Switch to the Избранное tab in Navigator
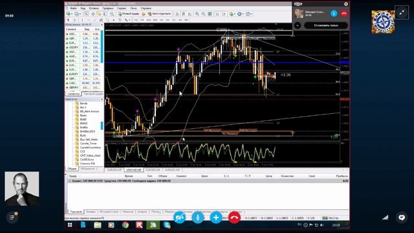The width and height of the screenshot is (414, 233). click(88, 168)
